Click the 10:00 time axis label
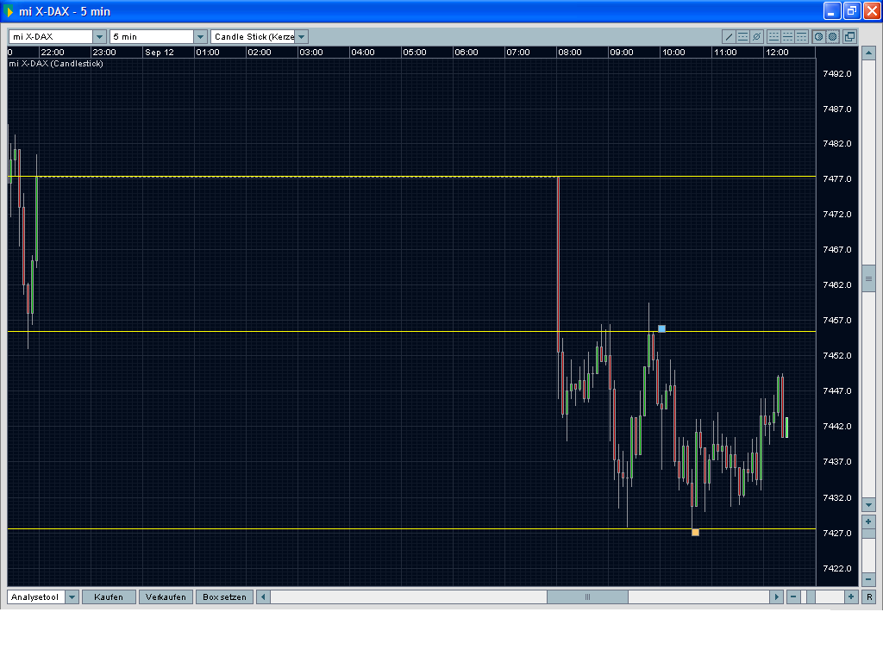The image size is (883, 662). [x=673, y=53]
